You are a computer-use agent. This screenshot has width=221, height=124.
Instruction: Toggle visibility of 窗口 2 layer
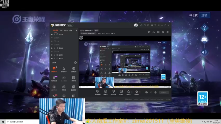[x=52, y=58]
